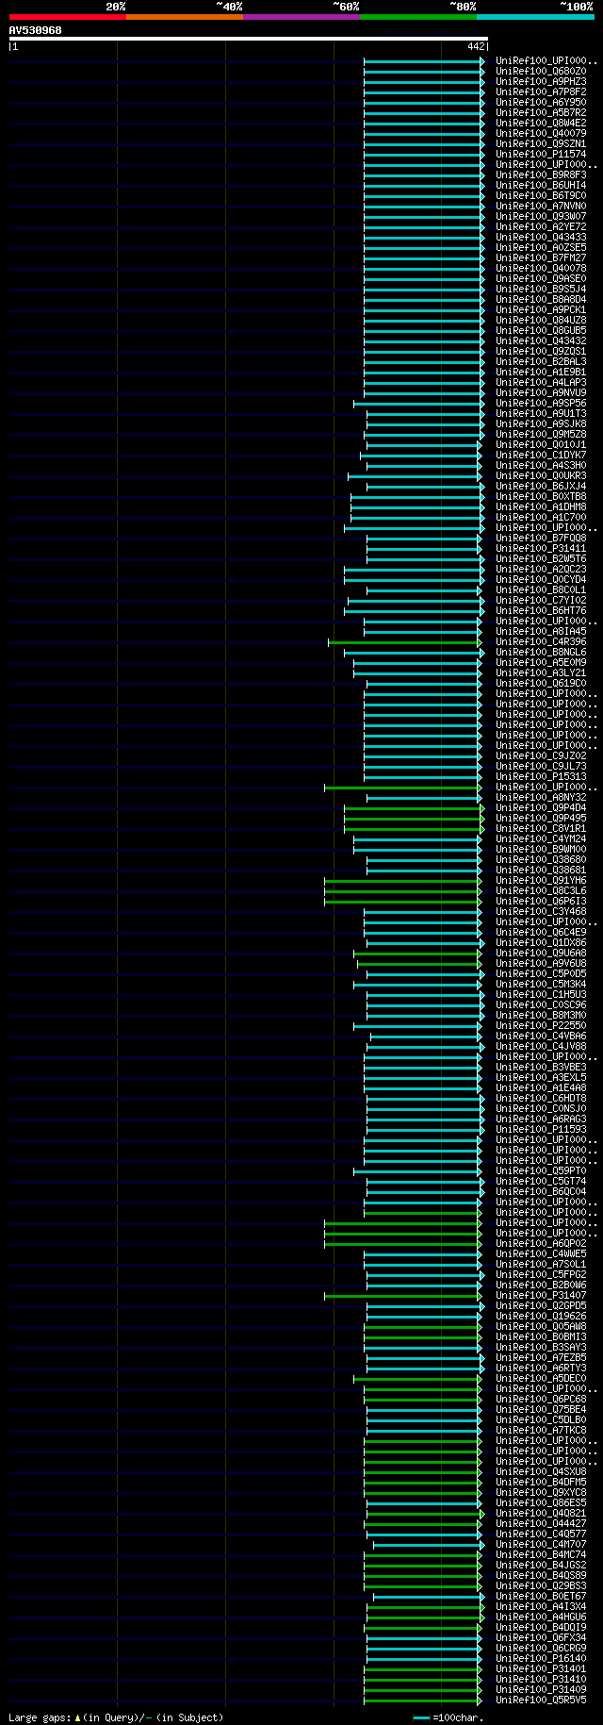
Task: Open hit UniRef100_Q8W4E2
Action: 541,124
